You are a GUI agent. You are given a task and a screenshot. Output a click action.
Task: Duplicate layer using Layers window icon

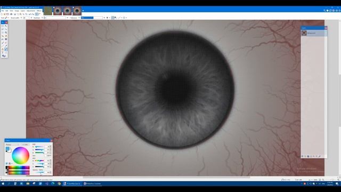(308, 156)
